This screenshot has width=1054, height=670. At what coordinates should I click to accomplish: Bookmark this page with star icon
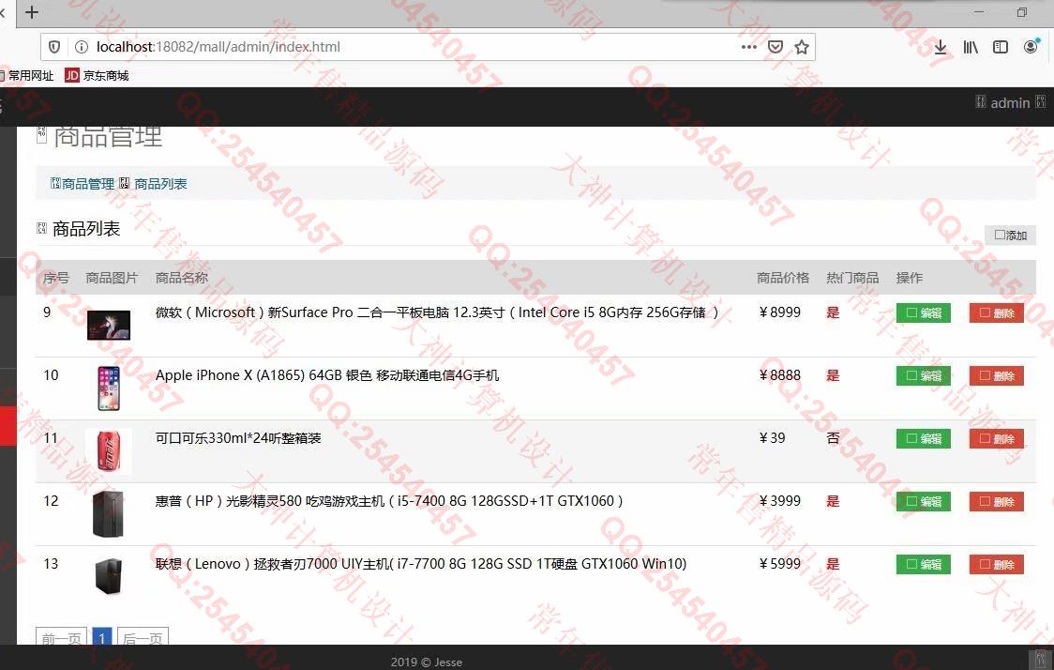pos(801,46)
